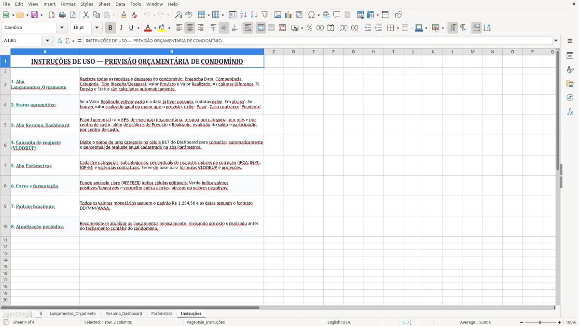Open the Function Wizard

tap(60, 41)
